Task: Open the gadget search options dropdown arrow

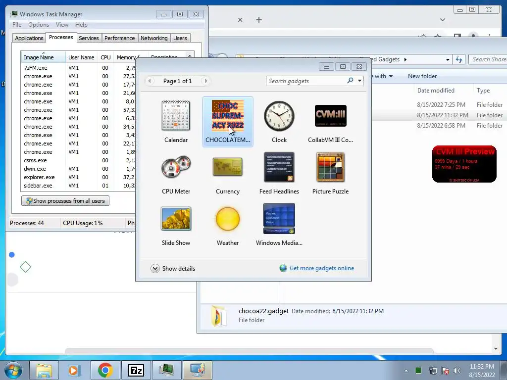Action: tap(359, 81)
